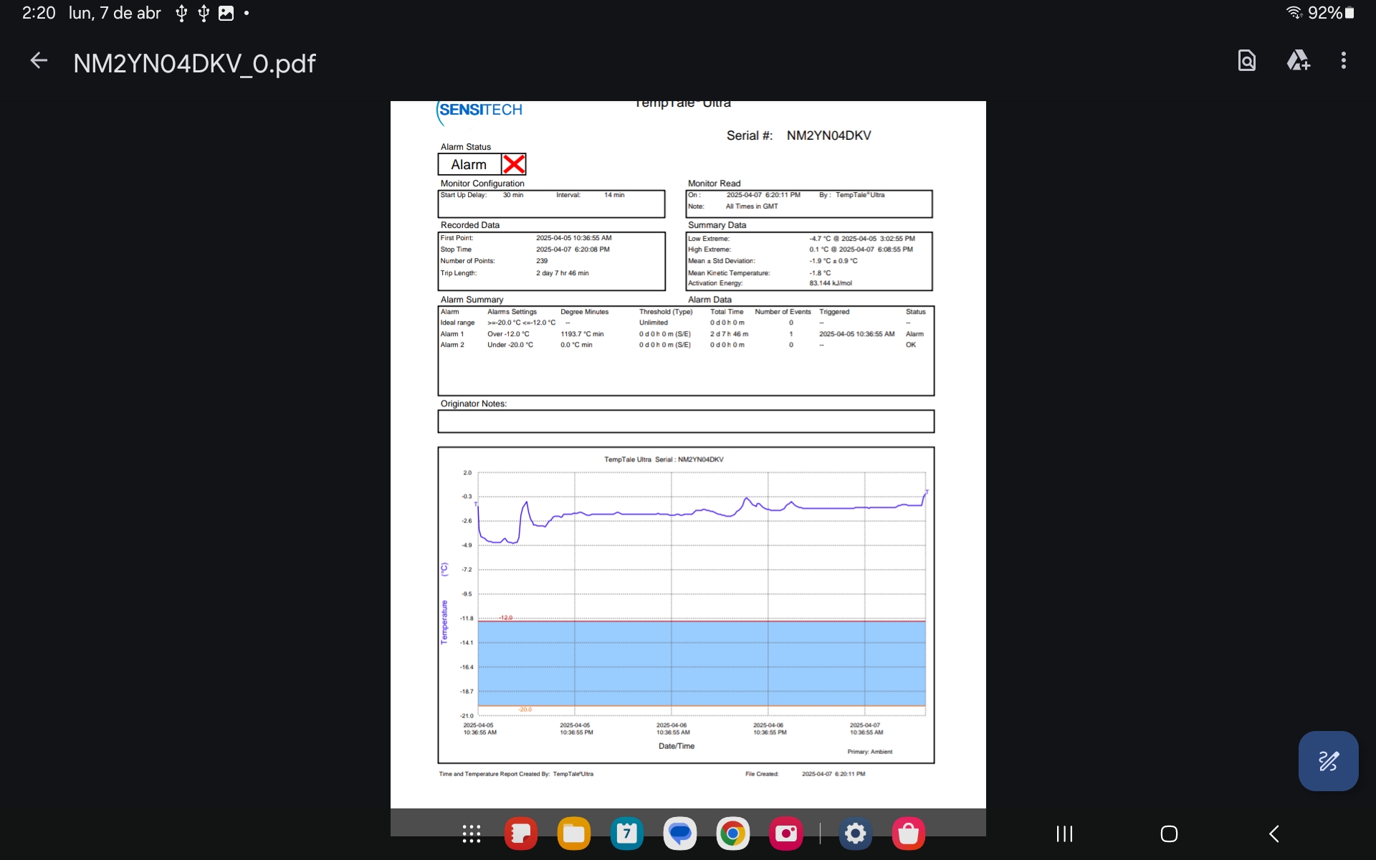Select File Created 2025-04-07 6:20:11 PM footer
This screenshot has height=860, width=1376.
point(833,774)
